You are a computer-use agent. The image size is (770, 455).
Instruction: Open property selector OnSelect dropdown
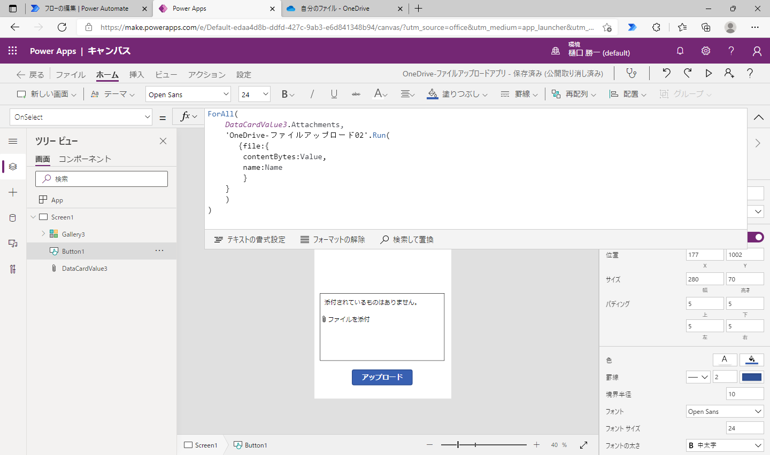coord(81,117)
